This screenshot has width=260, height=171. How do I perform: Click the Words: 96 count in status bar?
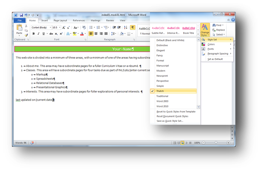(21, 143)
